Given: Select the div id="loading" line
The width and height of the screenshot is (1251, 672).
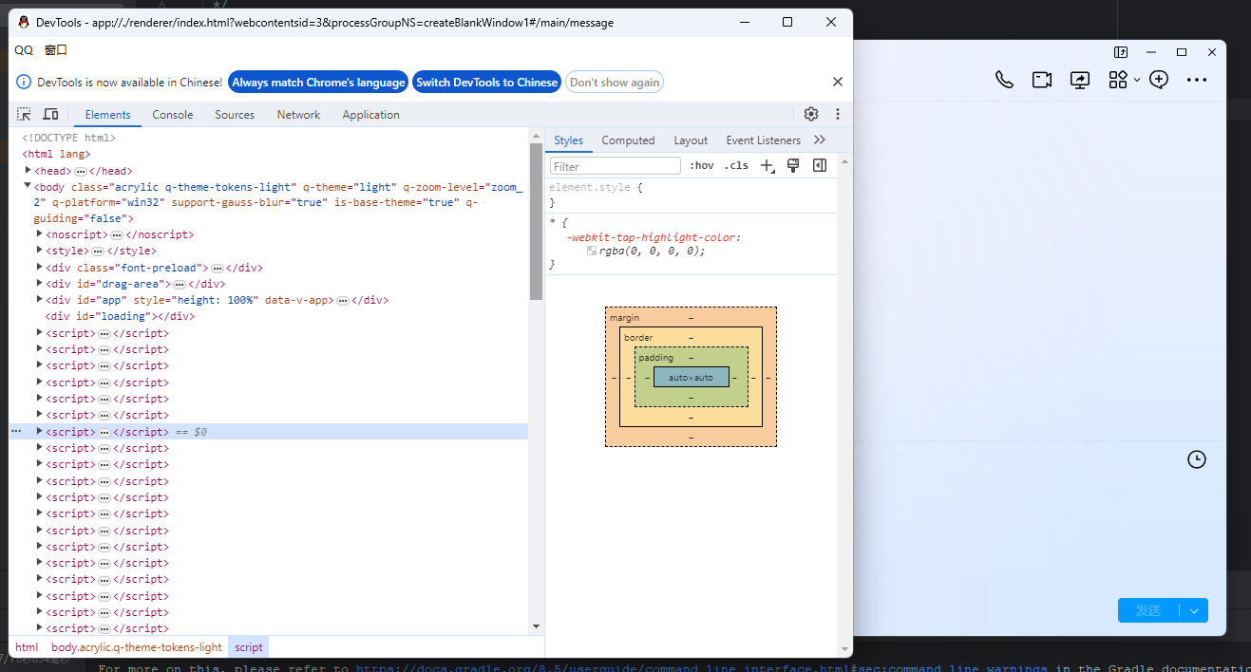Looking at the screenshot, I should [x=120, y=316].
